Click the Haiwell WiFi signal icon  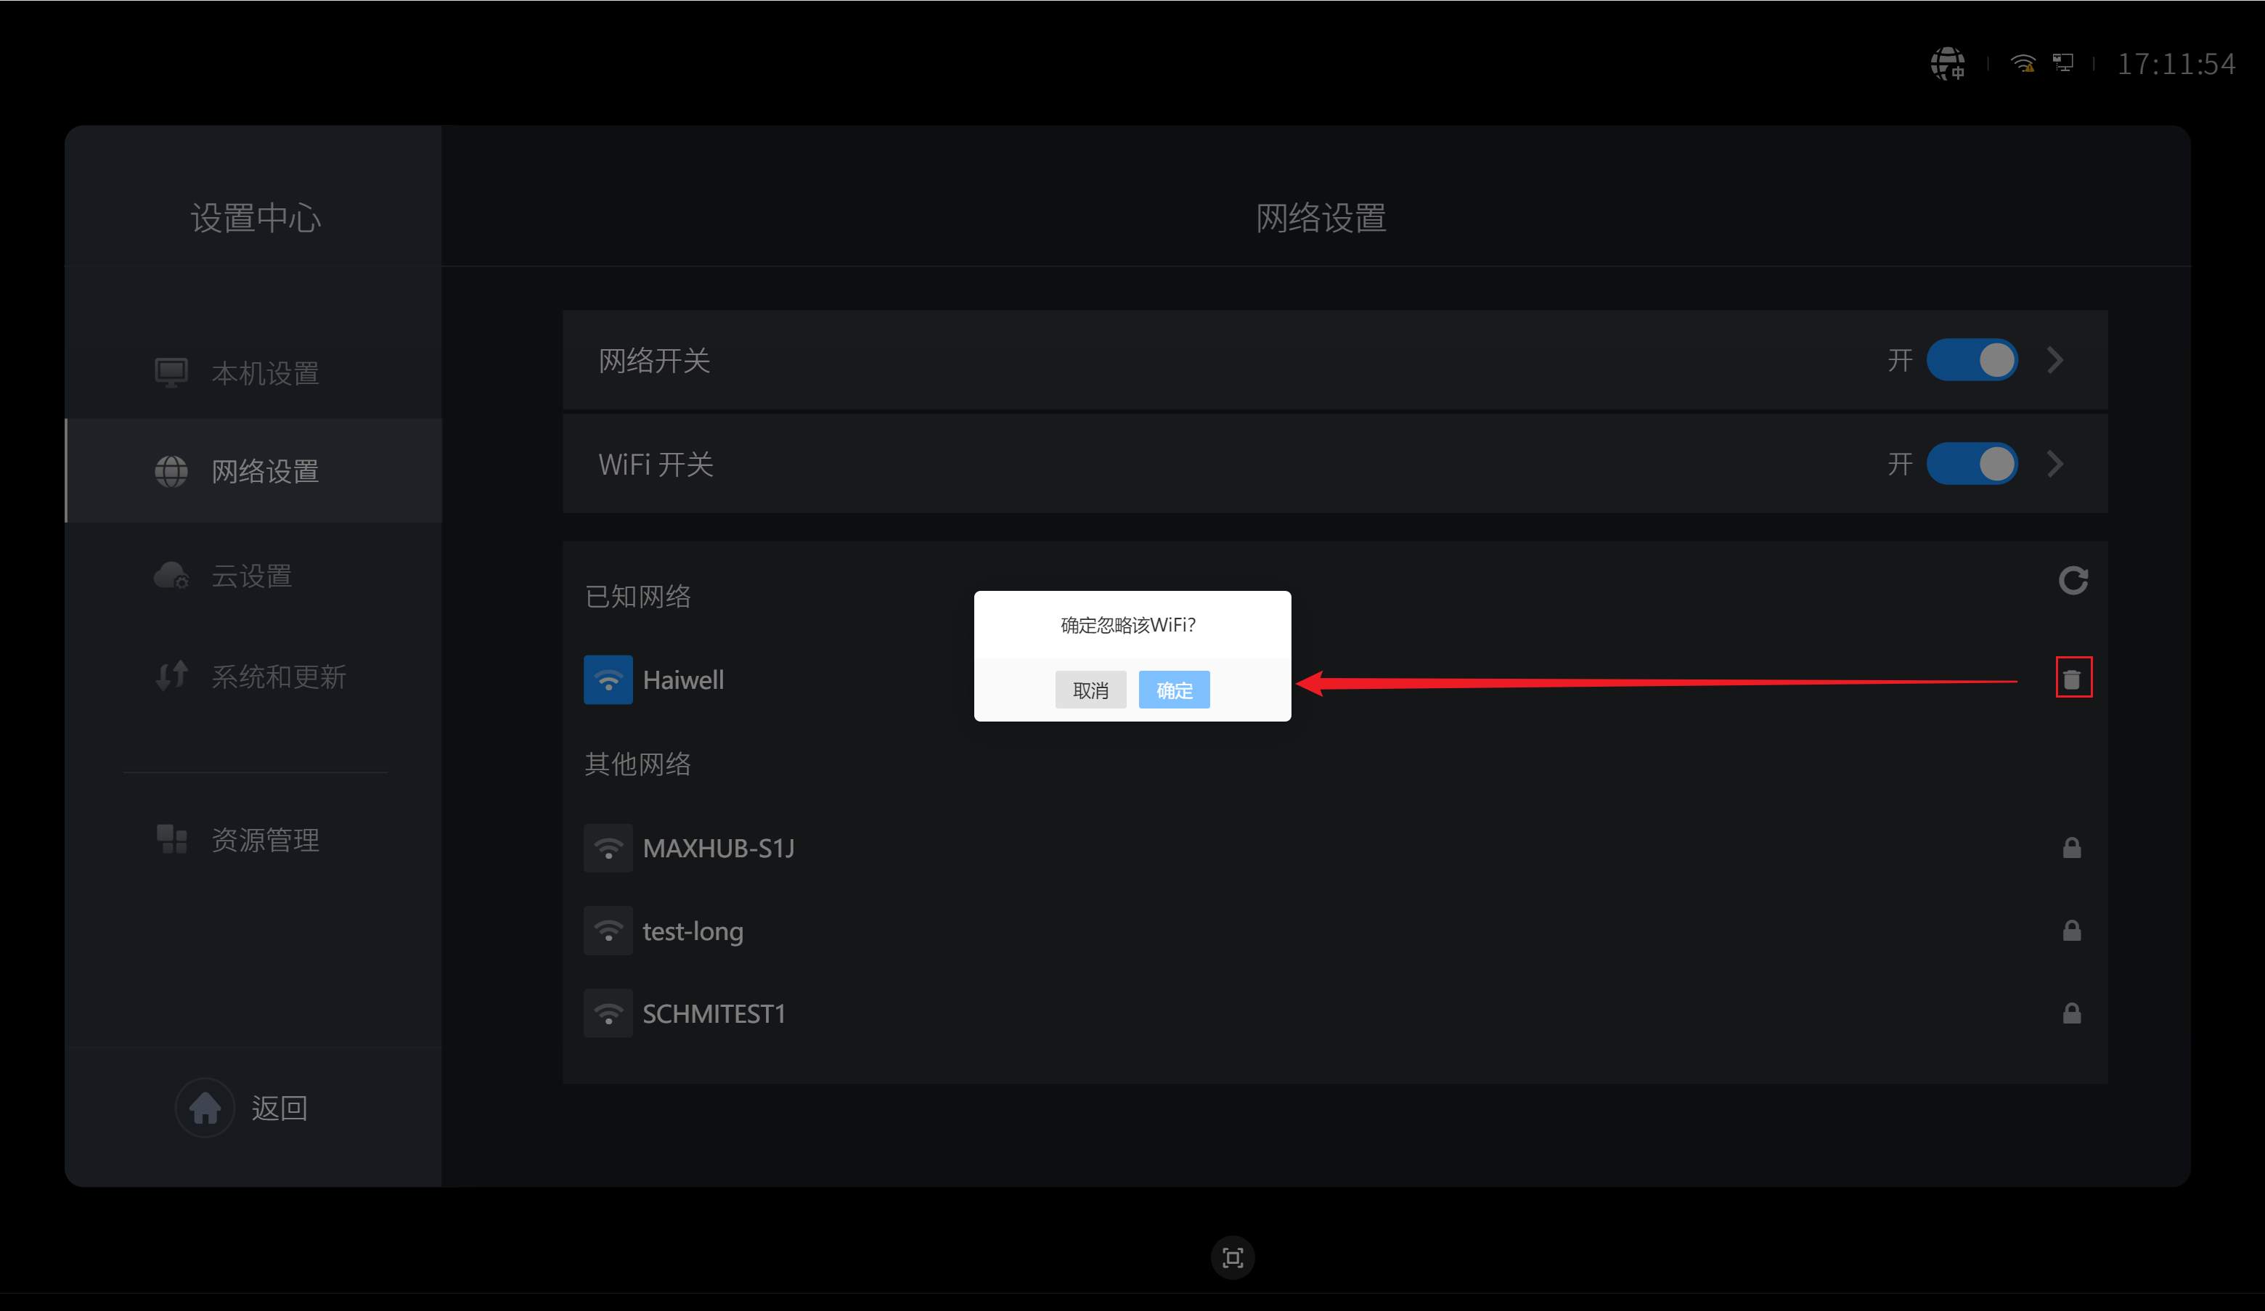tap(608, 679)
